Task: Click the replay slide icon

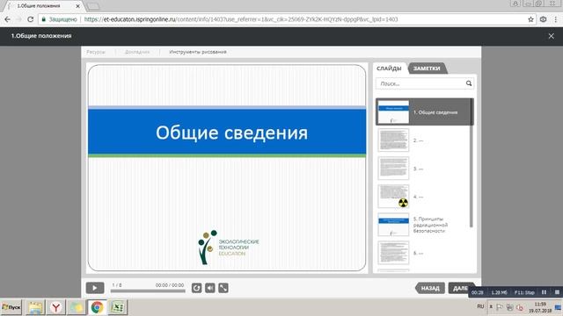Action: tap(196, 288)
